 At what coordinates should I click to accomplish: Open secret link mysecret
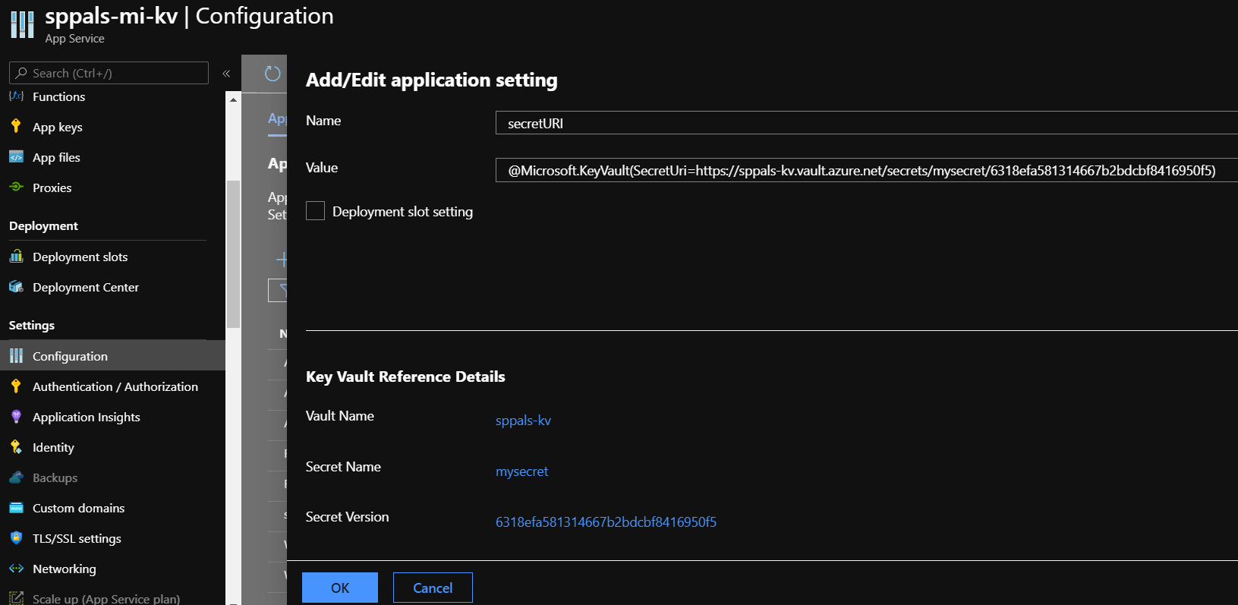[x=521, y=471]
